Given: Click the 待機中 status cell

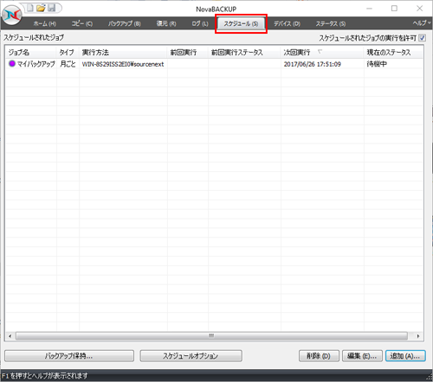Looking at the screenshot, I should tap(377, 64).
